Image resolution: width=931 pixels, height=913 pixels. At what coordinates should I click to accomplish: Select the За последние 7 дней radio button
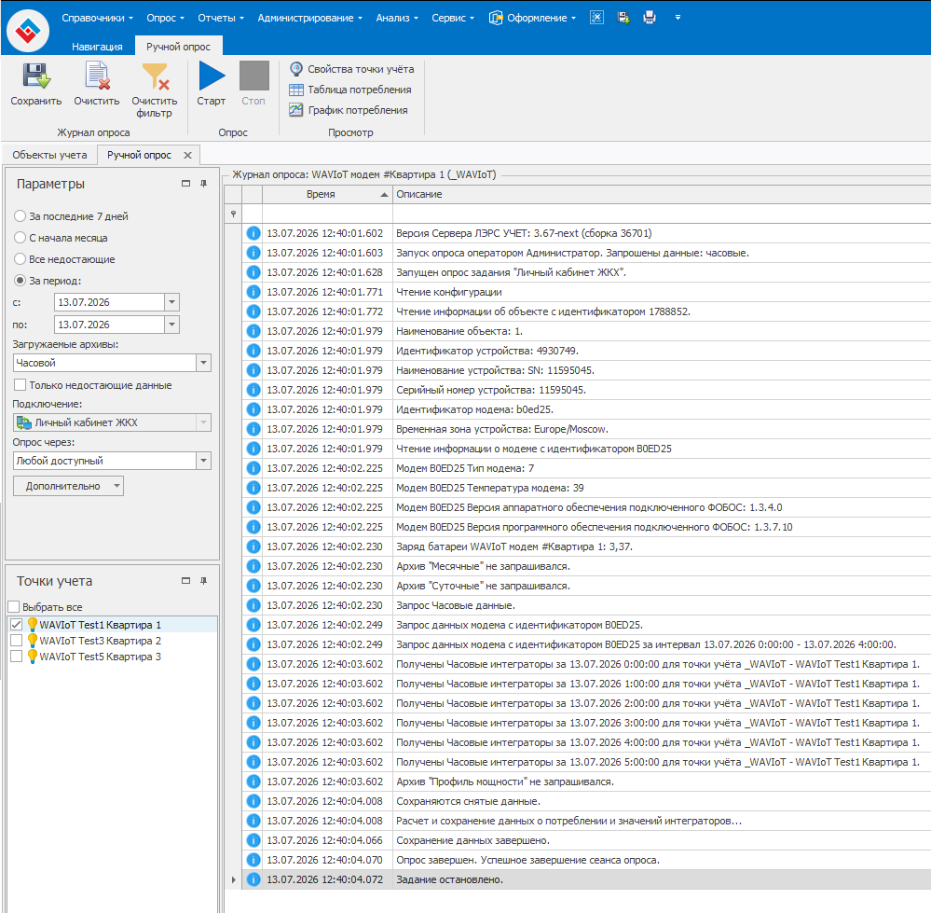(x=21, y=216)
